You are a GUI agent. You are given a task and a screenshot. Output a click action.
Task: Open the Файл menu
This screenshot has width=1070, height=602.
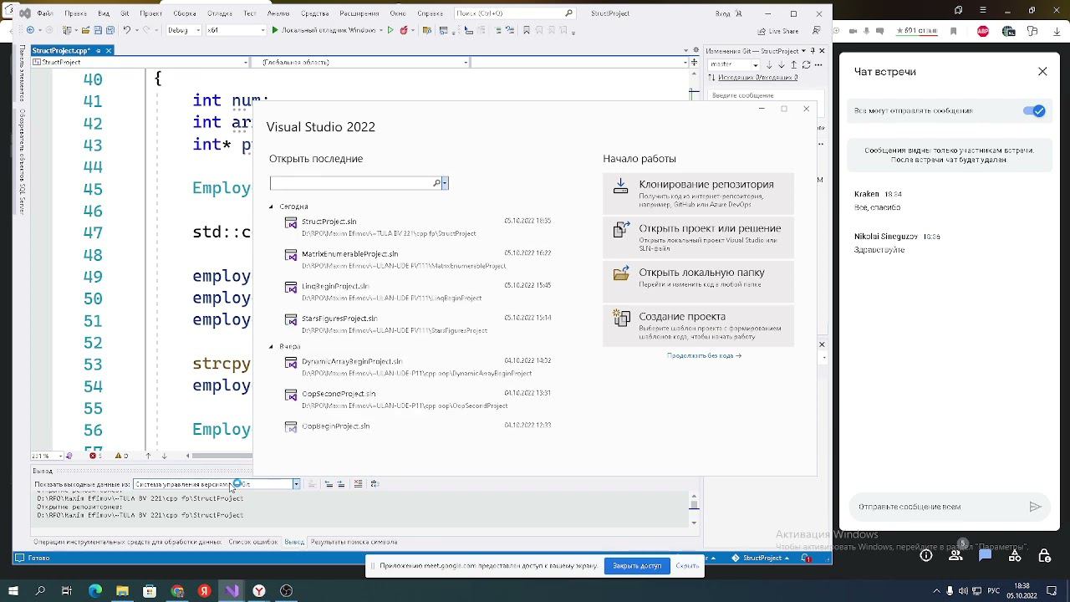point(47,13)
